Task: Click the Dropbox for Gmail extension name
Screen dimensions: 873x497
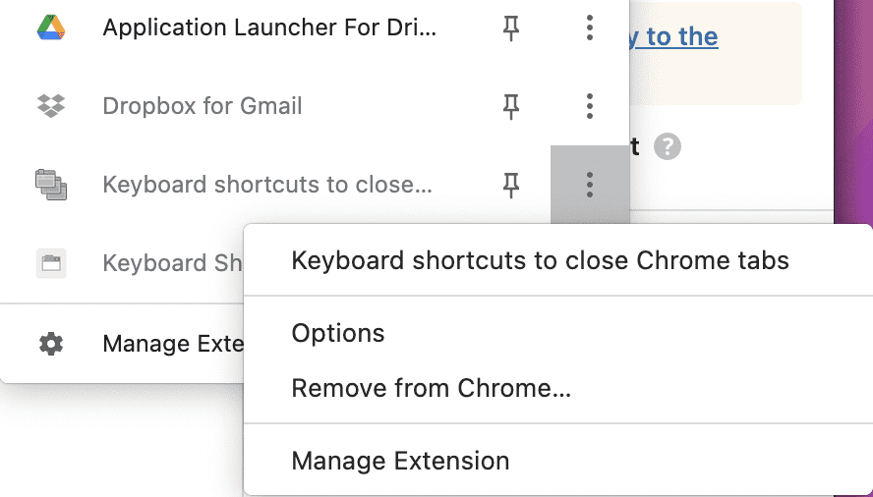Action: pos(203,106)
